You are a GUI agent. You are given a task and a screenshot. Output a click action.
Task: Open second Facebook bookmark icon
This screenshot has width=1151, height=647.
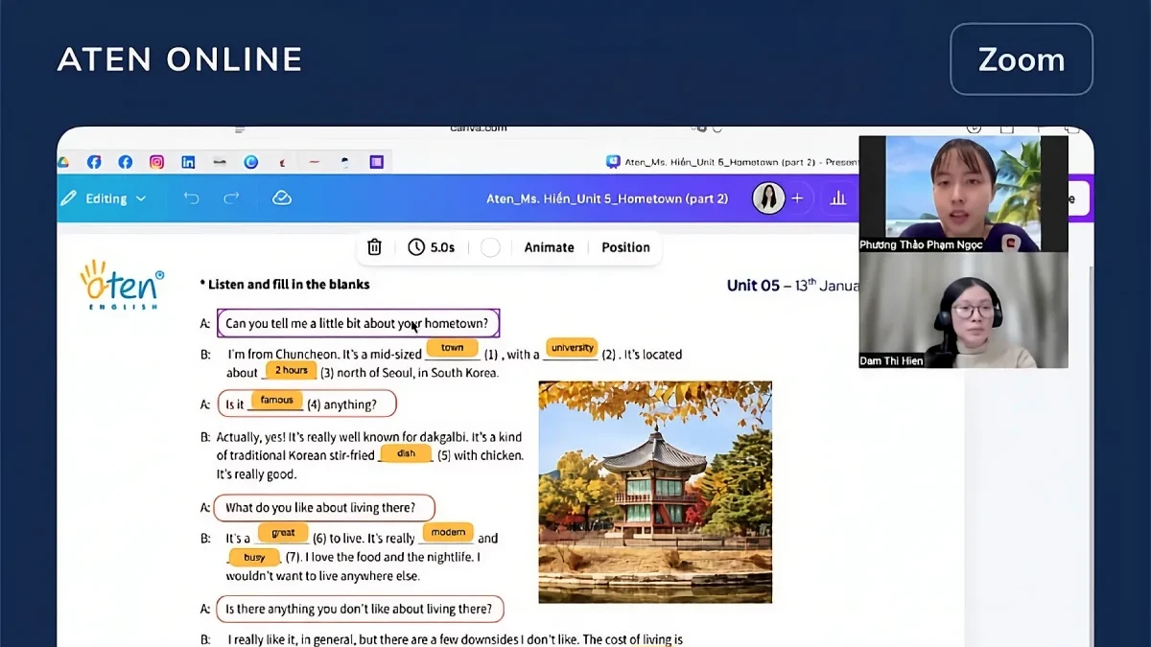coord(125,162)
